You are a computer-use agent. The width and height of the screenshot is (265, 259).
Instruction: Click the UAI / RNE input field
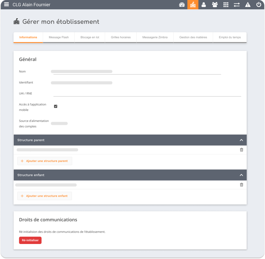[147, 93]
